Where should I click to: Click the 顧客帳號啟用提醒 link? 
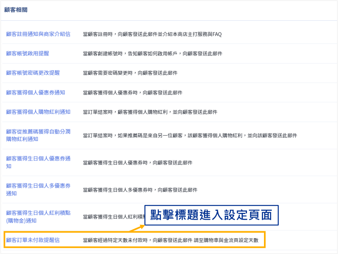(28, 54)
